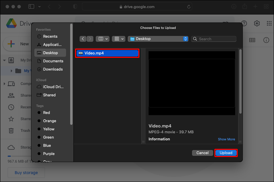Click the Upload button
The image size is (274, 182).
226,153
